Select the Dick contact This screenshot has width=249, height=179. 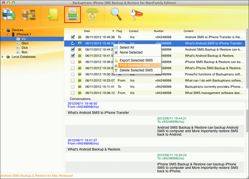pyautogui.click(x=25, y=48)
